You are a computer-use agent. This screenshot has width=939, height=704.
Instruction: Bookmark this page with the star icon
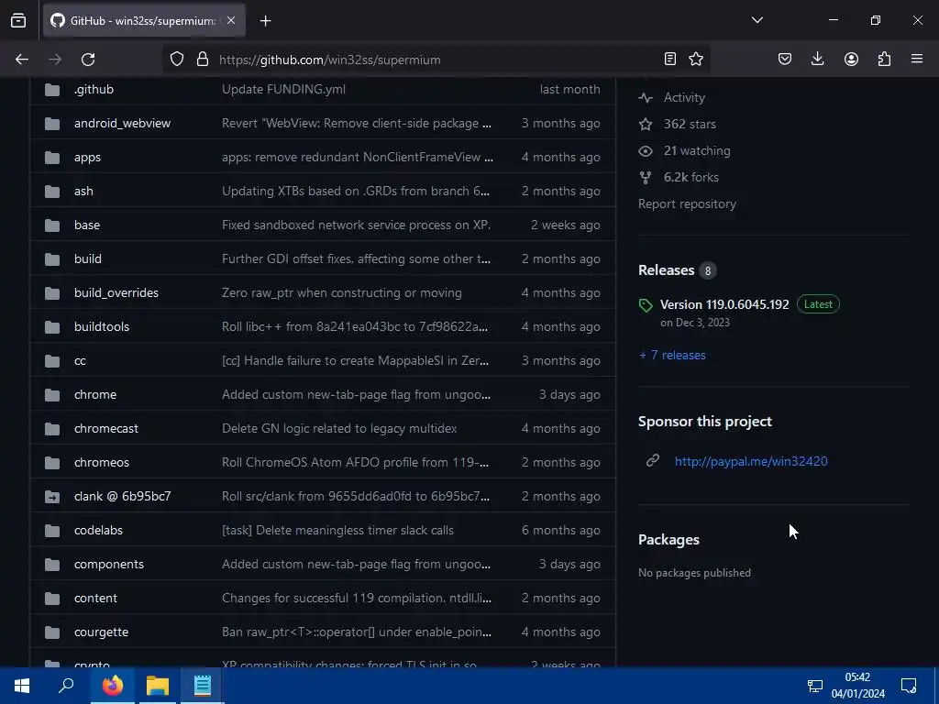point(696,59)
